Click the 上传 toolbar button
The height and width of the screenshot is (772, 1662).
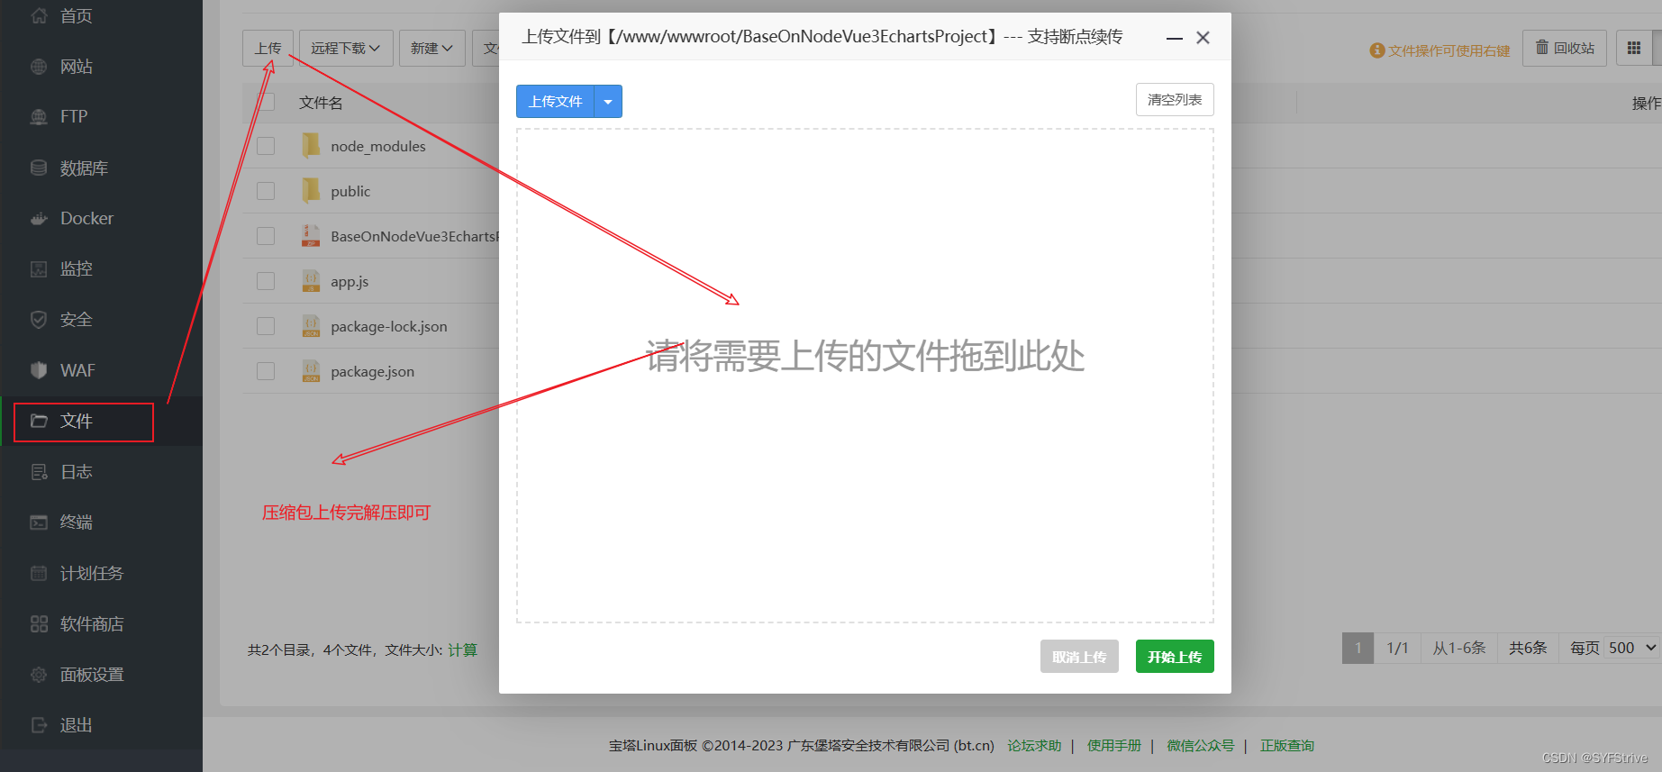[268, 48]
